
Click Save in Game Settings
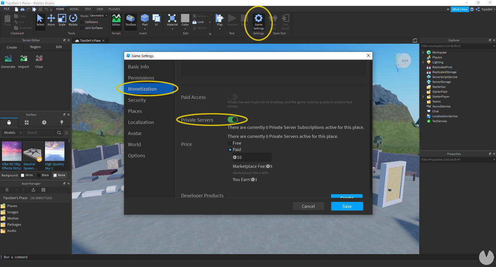(x=347, y=206)
